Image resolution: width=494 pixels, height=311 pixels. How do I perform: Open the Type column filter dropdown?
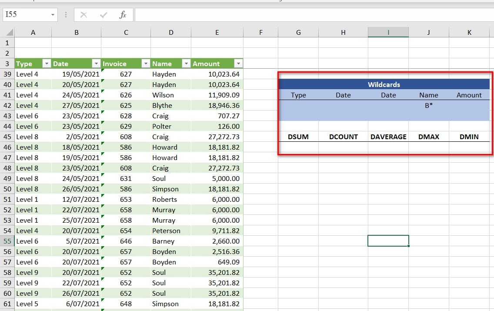47,64
